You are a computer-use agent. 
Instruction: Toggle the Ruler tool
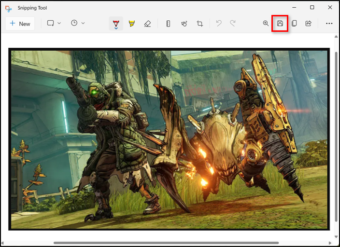tap(168, 23)
